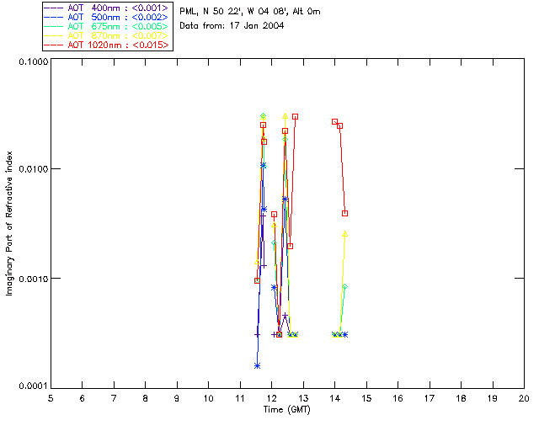Click the x-axis tick label '8'

[x=146, y=398]
